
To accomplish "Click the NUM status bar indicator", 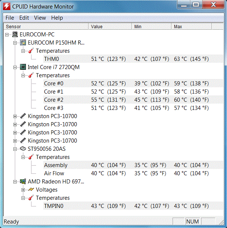I will 193,221.
